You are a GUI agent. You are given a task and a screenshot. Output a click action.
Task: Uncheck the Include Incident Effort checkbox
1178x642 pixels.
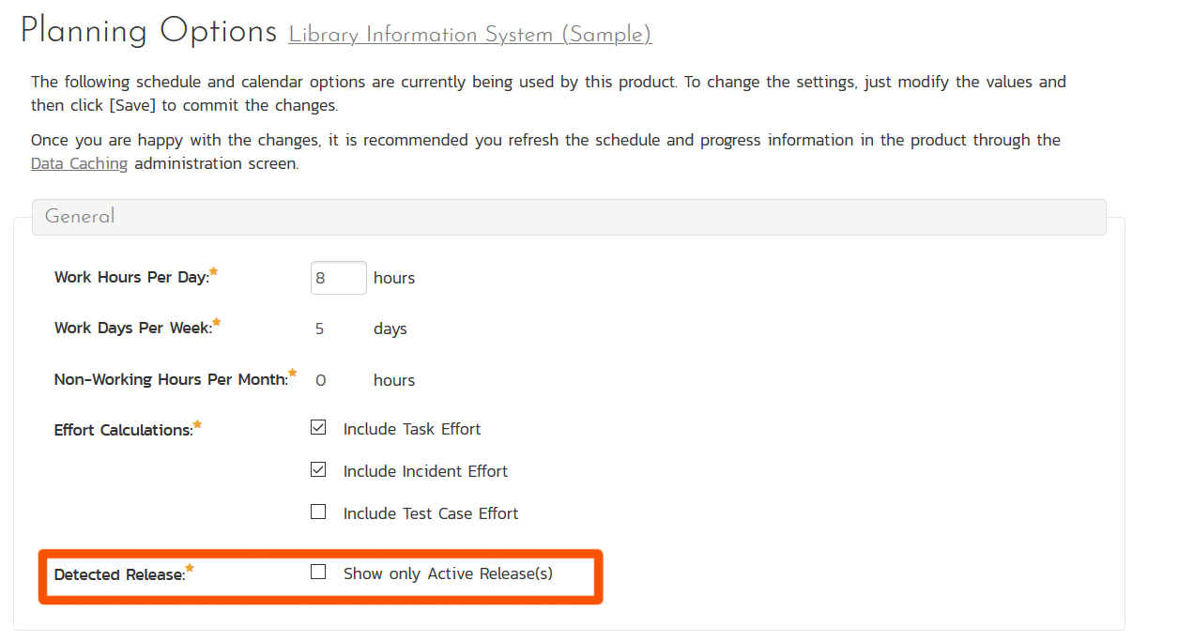(x=319, y=470)
